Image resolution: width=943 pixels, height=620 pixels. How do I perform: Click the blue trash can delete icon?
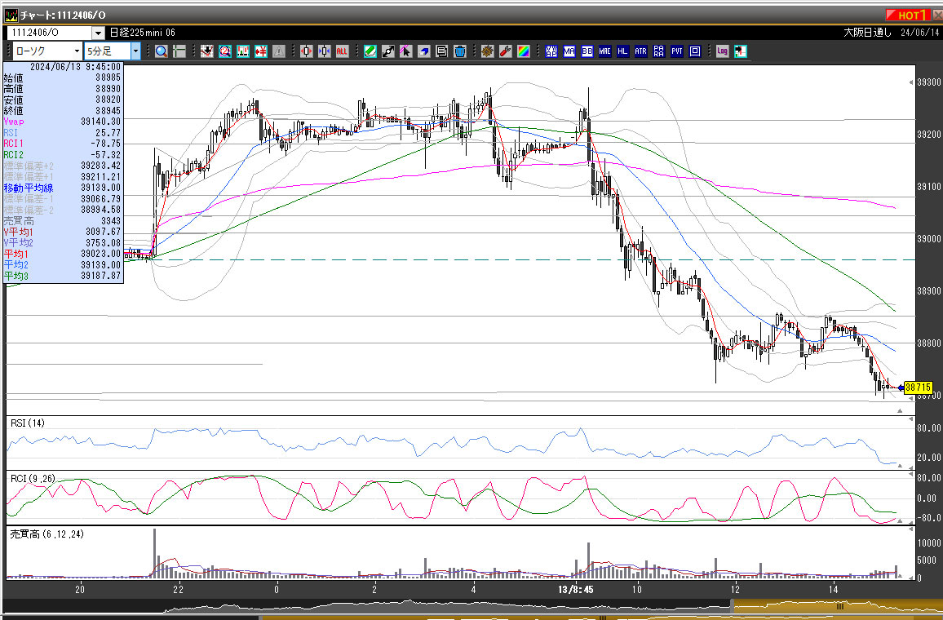[460, 51]
